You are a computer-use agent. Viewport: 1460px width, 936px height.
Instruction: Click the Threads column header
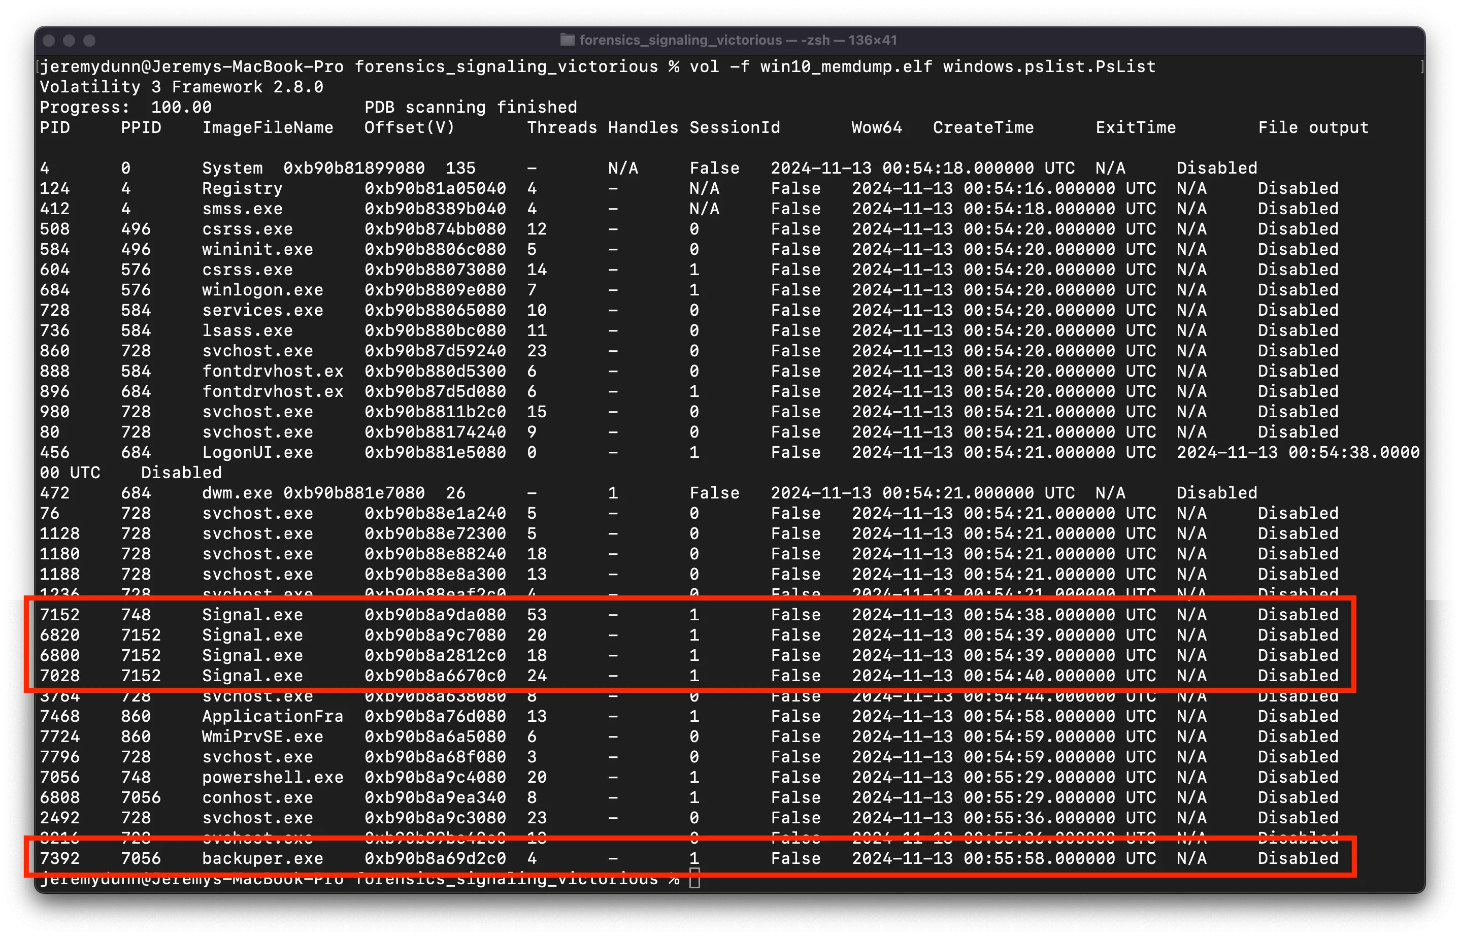point(561,127)
